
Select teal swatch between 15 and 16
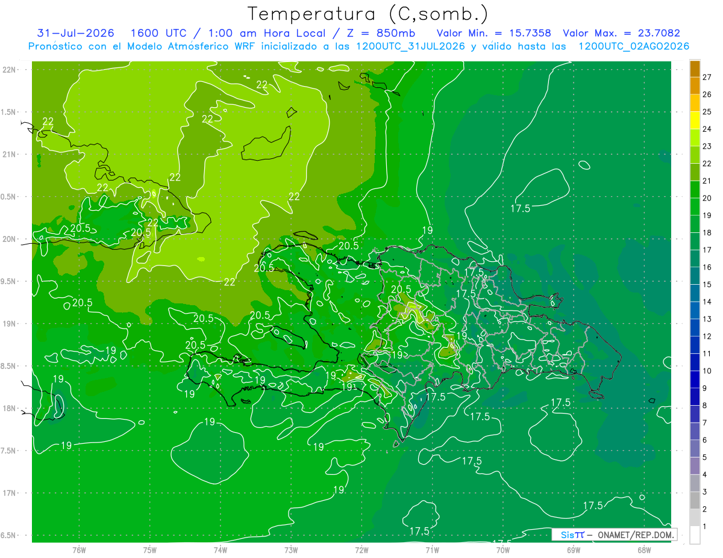tap(695, 276)
